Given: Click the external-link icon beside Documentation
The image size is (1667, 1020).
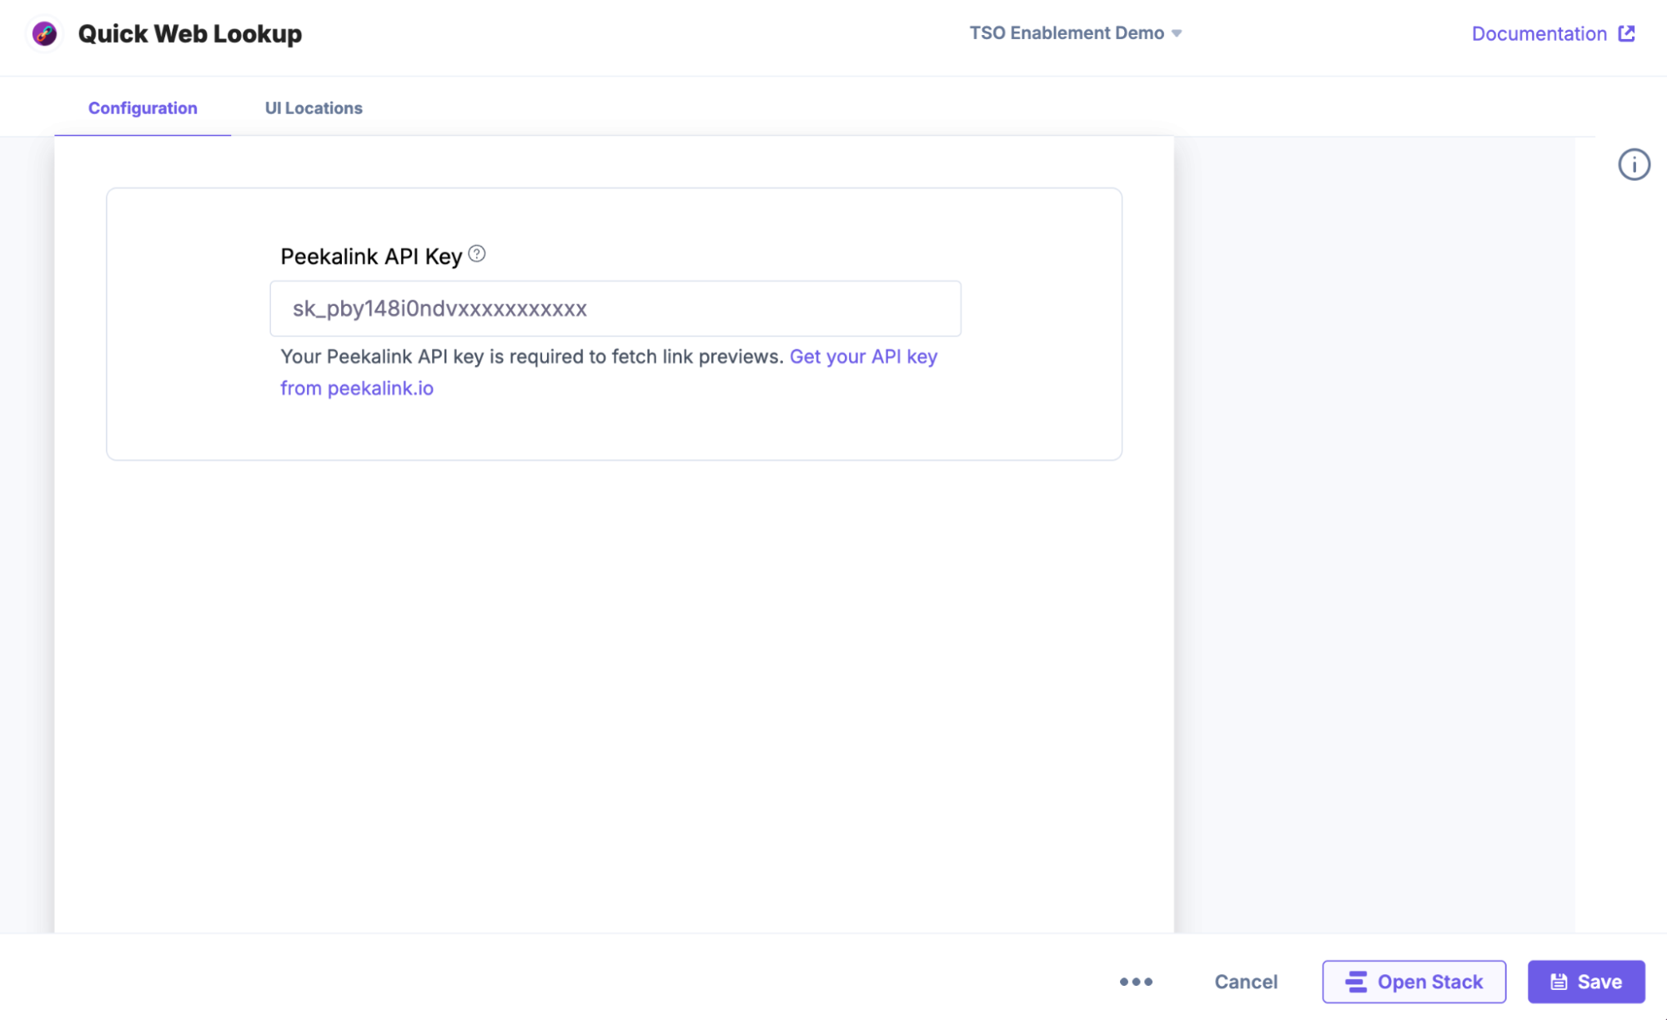Looking at the screenshot, I should click(1626, 33).
